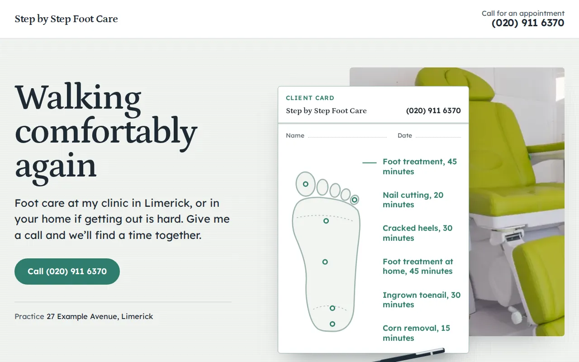Choose 'Corn removal, 15 minutes' entry
579x362 pixels.
tap(416, 333)
